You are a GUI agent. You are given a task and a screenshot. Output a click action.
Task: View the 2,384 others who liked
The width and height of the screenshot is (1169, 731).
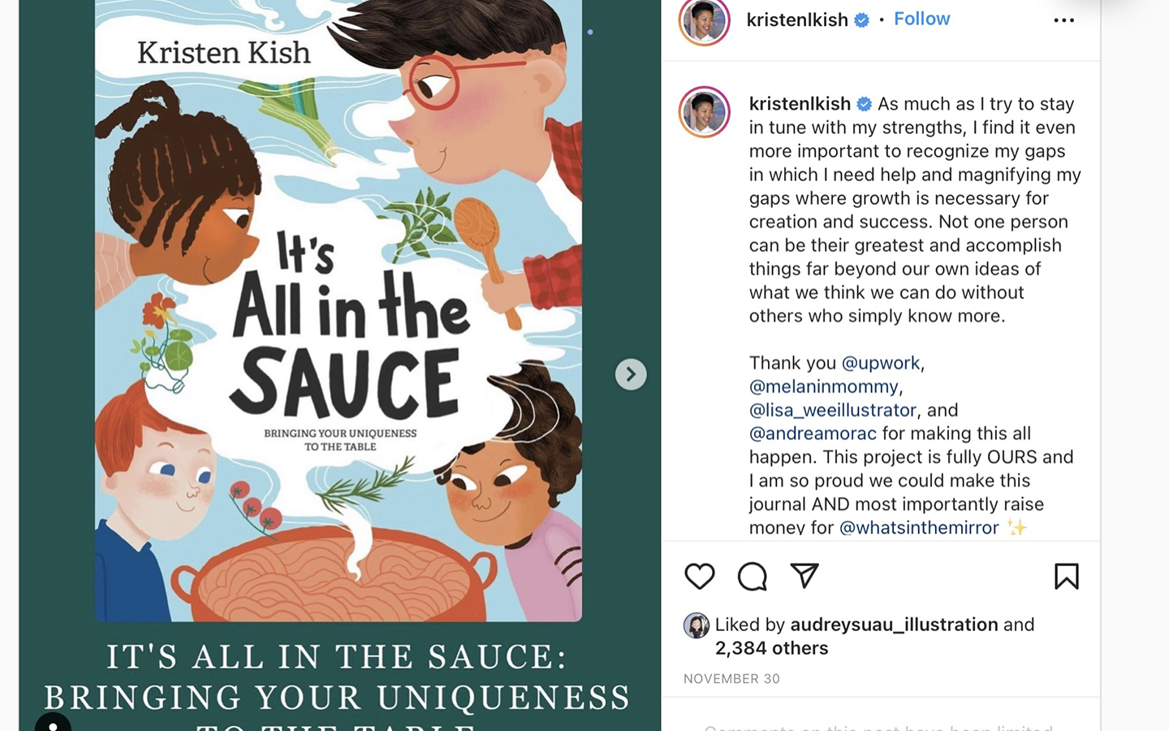click(x=771, y=648)
